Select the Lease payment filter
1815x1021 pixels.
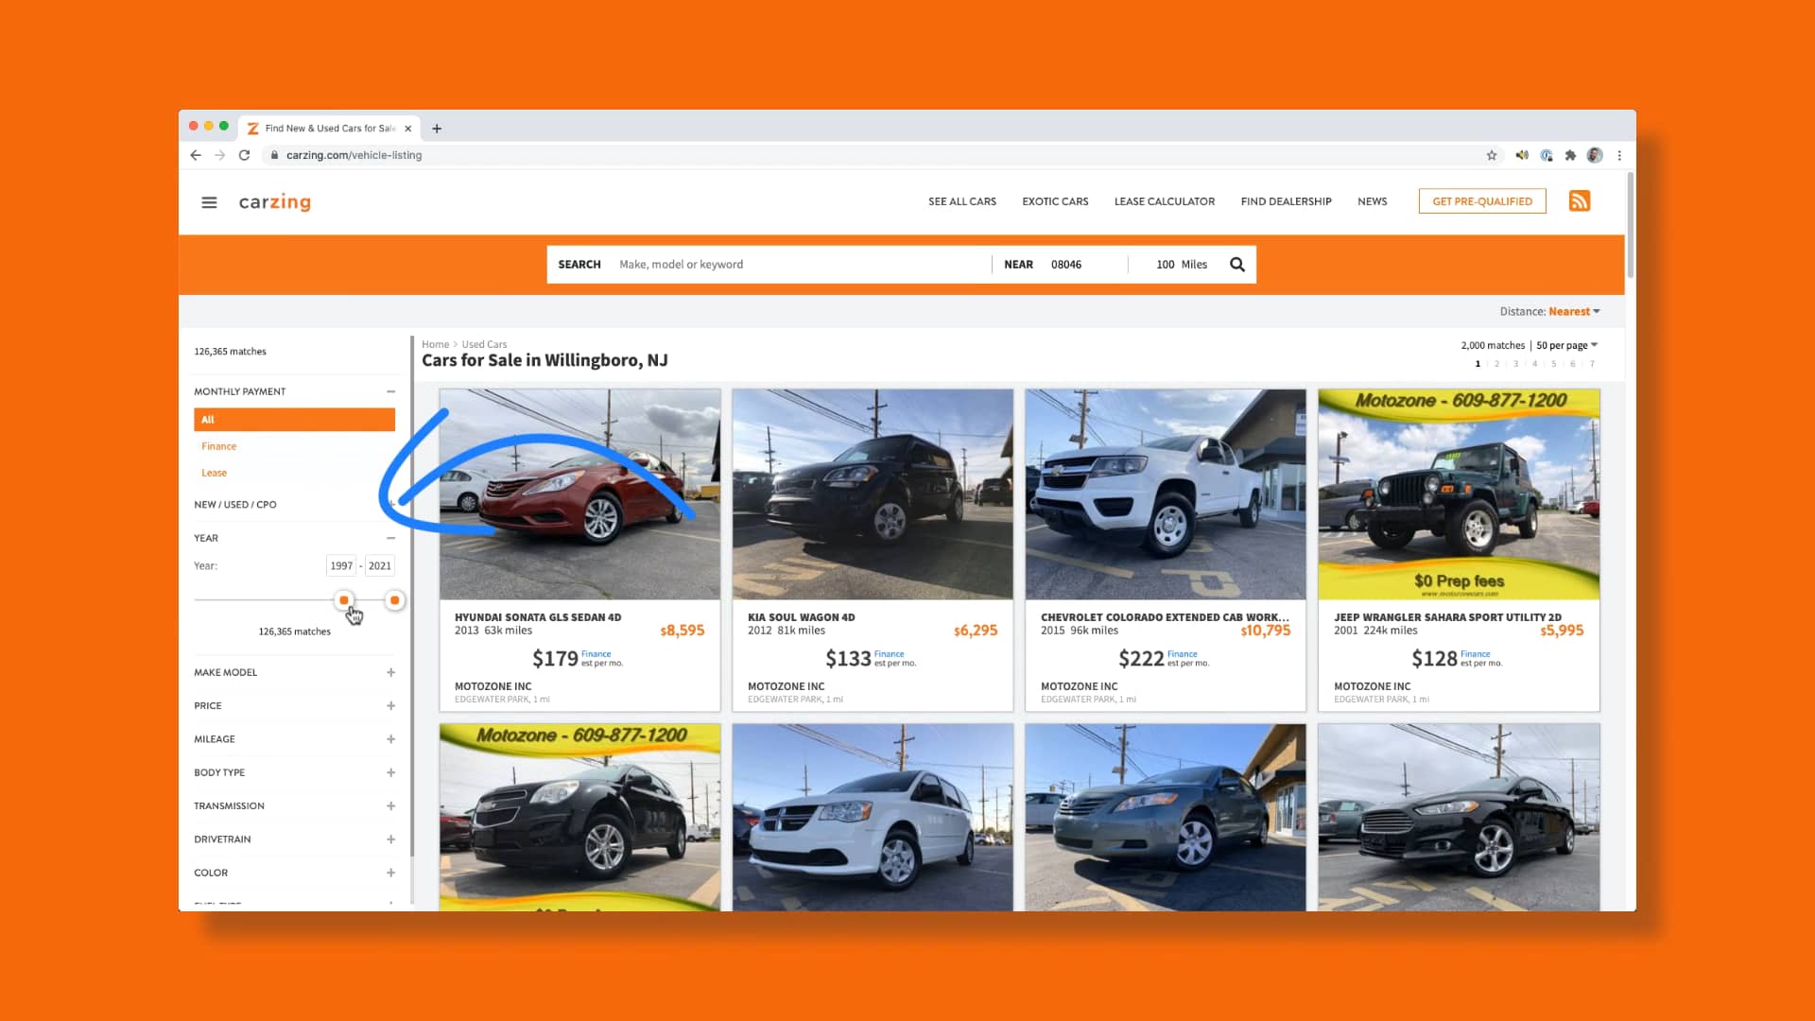(x=214, y=472)
